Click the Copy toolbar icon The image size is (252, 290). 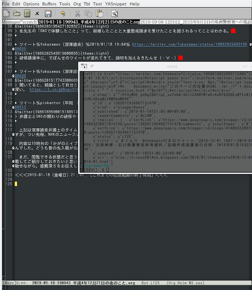point(88,14)
